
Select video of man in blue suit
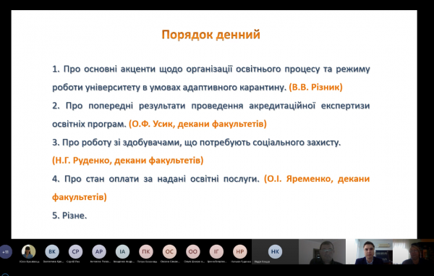(369, 251)
